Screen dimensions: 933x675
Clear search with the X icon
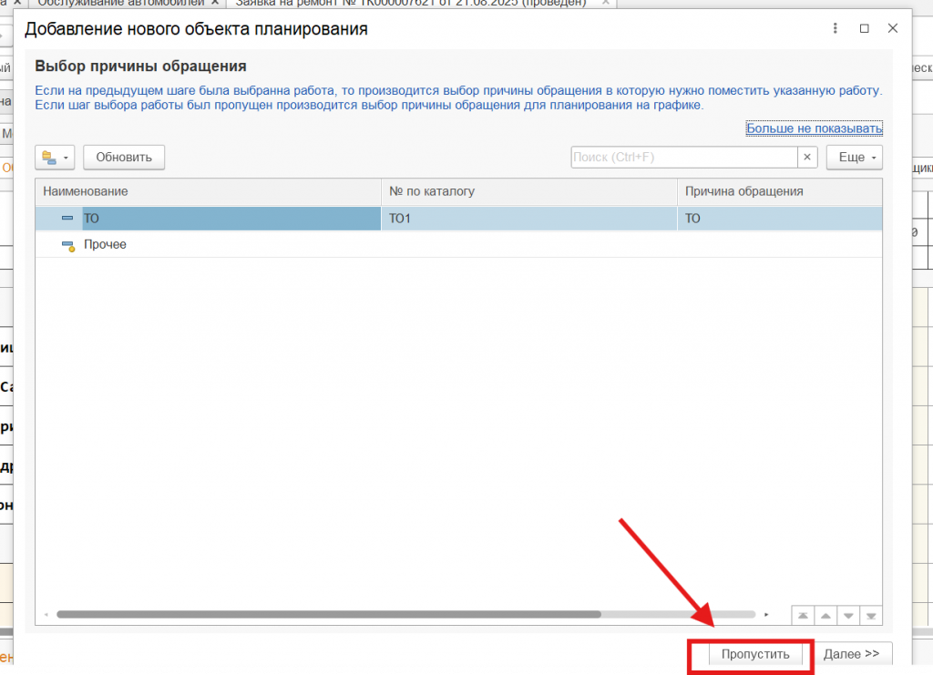[x=807, y=158]
